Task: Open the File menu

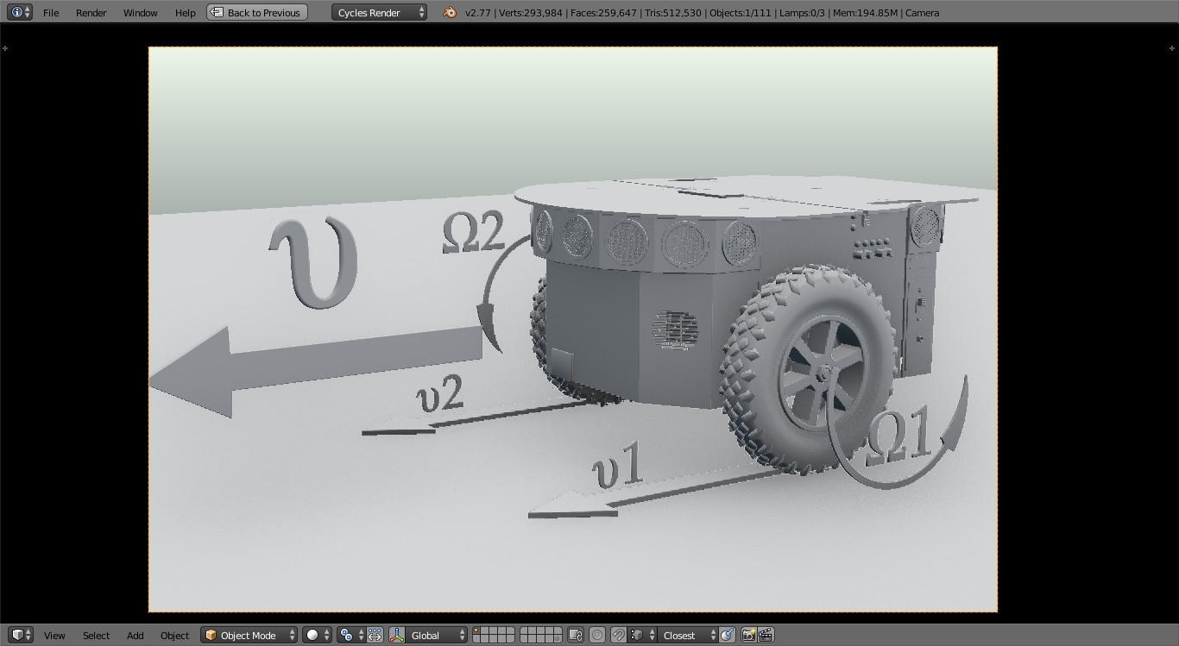Action: tap(50, 12)
